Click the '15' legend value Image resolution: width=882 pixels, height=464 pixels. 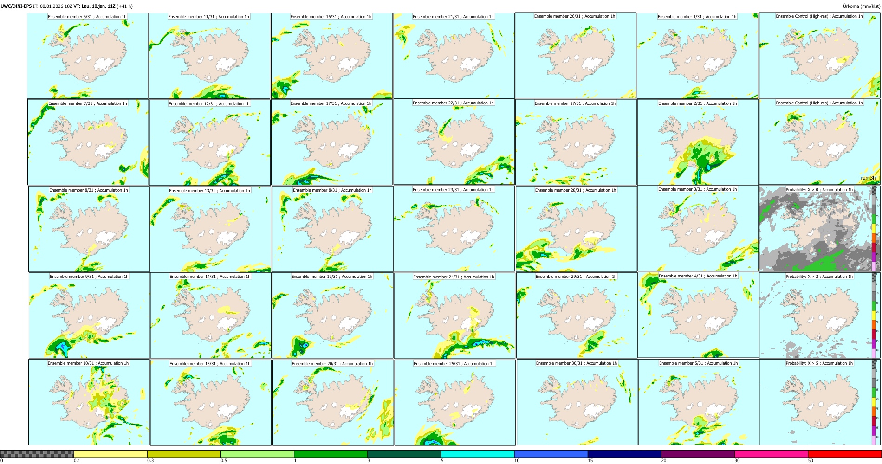click(x=590, y=461)
